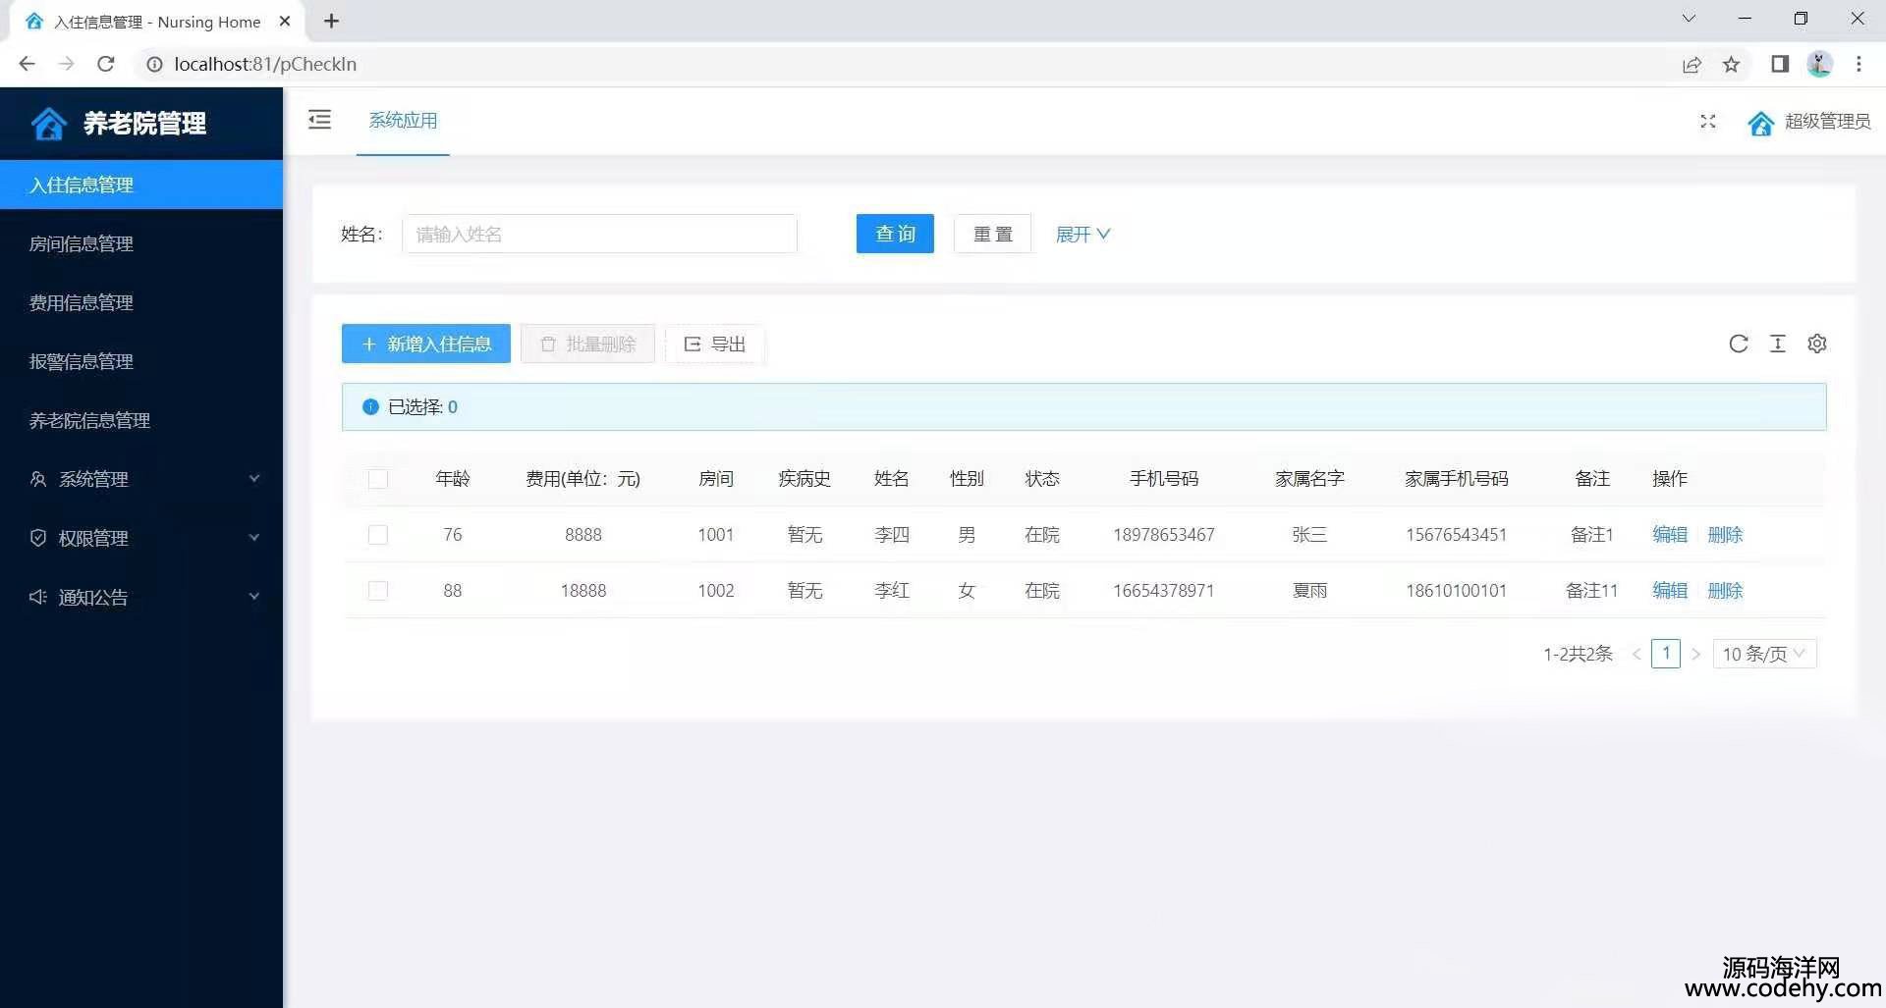Expand the 通知公告 sidebar submenu

[141, 597]
